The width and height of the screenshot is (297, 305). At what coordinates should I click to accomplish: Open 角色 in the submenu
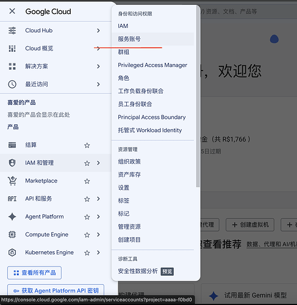(x=152, y=78)
